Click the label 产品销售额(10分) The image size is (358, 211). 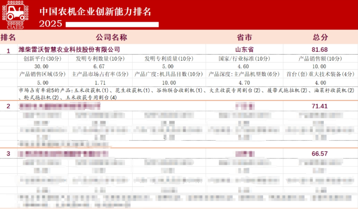(320, 59)
